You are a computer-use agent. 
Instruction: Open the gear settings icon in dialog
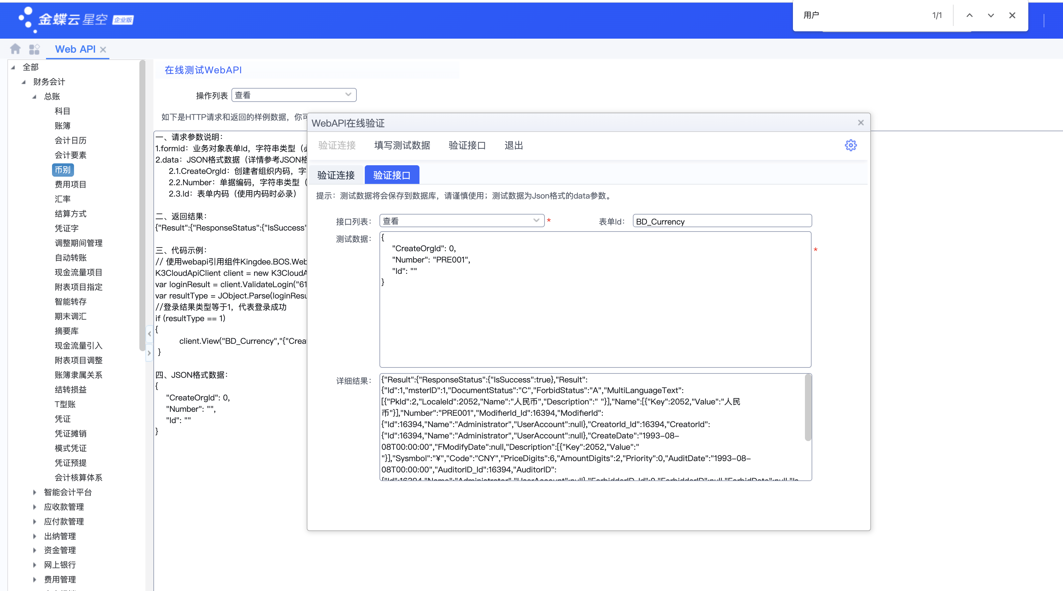tap(851, 145)
